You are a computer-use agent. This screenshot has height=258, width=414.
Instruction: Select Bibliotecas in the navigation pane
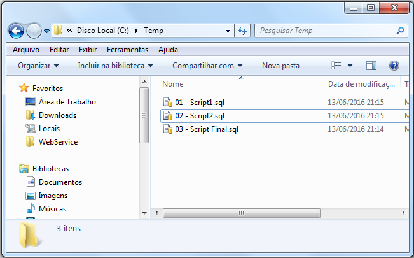click(50, 169)
